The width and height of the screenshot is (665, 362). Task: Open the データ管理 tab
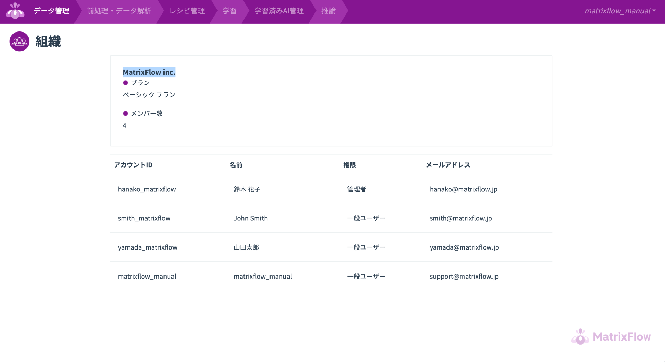[x=52, y=11]
